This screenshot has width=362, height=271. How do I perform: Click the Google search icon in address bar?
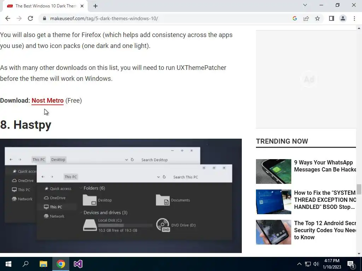pyautogui.click(x=294, y=18)
